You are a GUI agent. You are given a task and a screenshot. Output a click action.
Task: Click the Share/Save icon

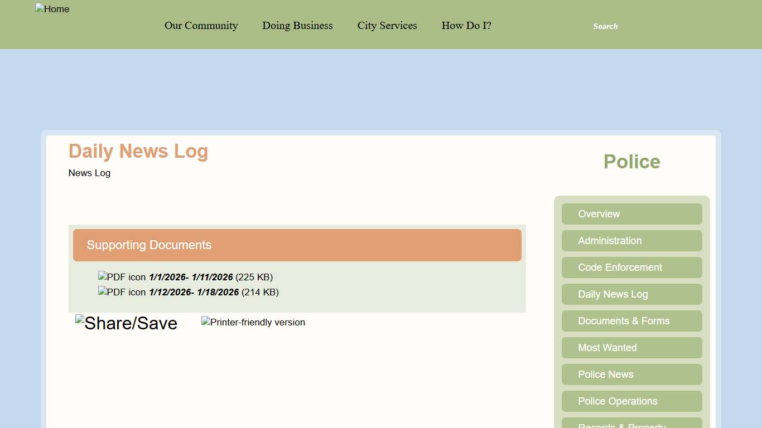click(x=126, y=323)
